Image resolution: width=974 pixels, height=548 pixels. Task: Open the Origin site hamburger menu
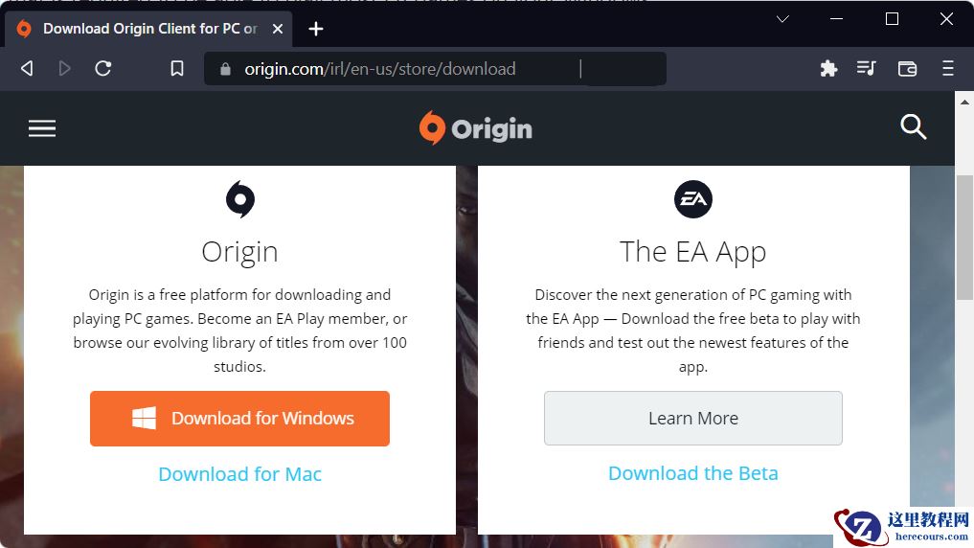42,128
